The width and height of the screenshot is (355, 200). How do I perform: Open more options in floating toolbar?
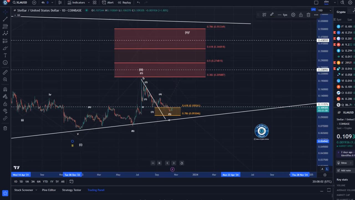pyautogui.click(x=316, y=15)
